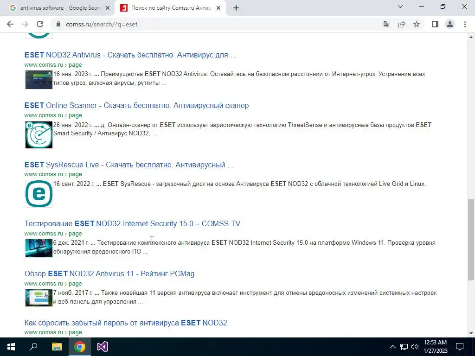Close the Google Search tab

pyautogui.click(x=108, y=8)
